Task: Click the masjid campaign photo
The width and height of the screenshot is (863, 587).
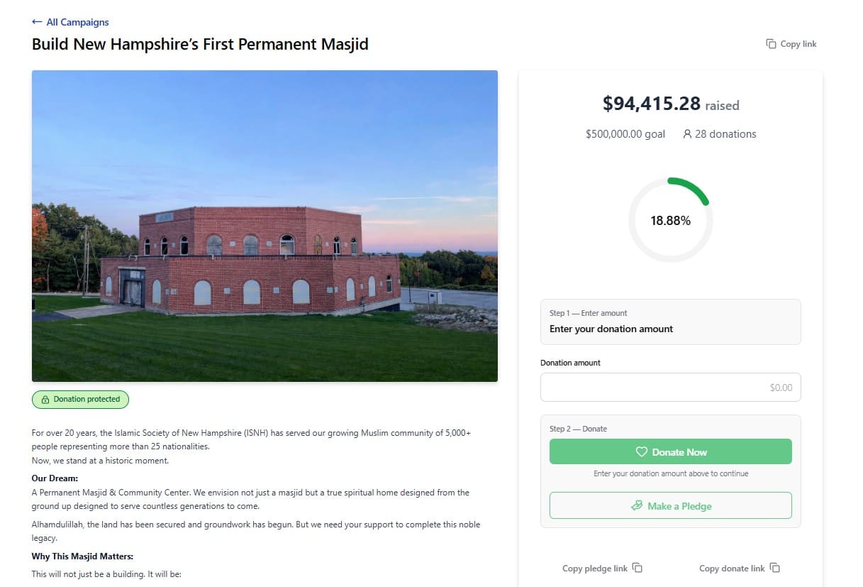Action: point(265,225)
